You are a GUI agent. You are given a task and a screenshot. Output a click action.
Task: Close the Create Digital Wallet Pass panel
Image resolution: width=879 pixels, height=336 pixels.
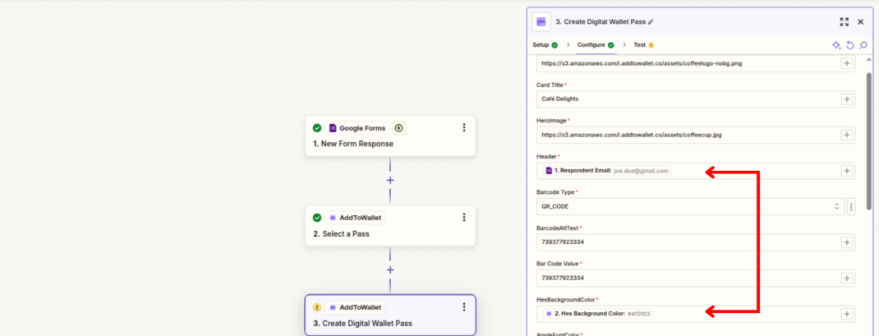[860, 22]
